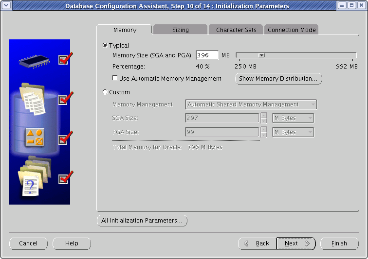Click the memory size slider thumb
Viewport: 368px width, 259px height.
(262, 55)
